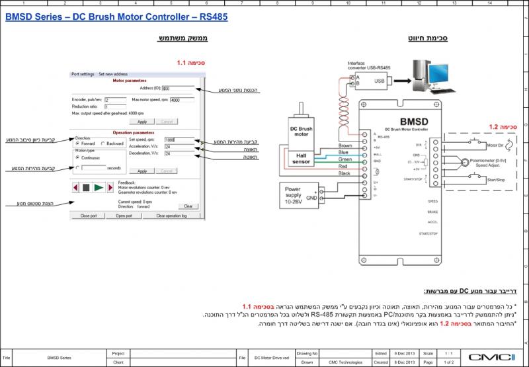Click the Power supply 10-28V box
Image resolution: width=529 pixels, height=367 pixels.
point(299,195)
